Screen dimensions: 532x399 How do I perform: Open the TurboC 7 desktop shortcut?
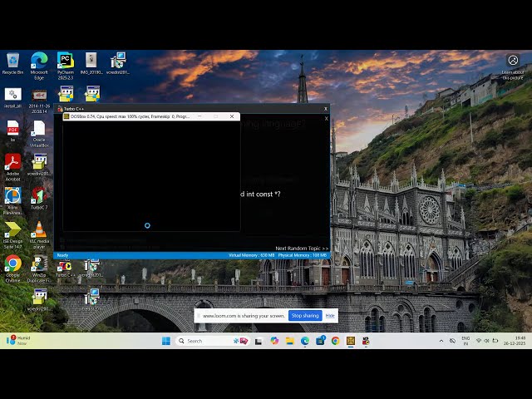point(38,197)
